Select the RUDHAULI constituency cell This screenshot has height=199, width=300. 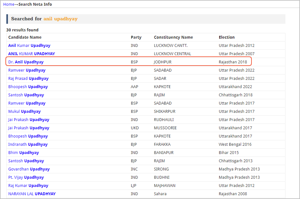[x=164, y=119]
